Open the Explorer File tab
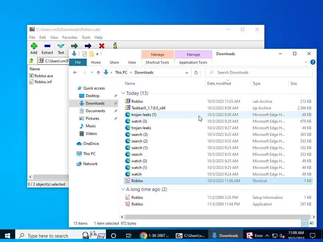This screenshot has width=323, height=242. tap(78, 62)
